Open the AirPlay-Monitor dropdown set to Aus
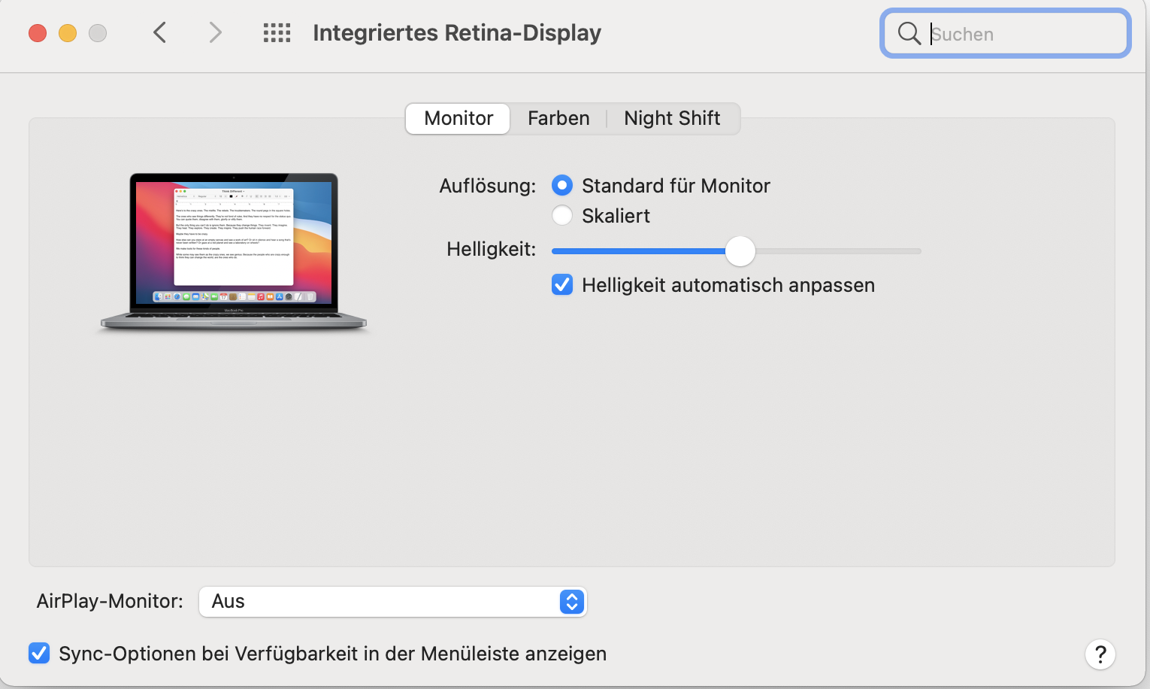 click(x=392, y=602)
